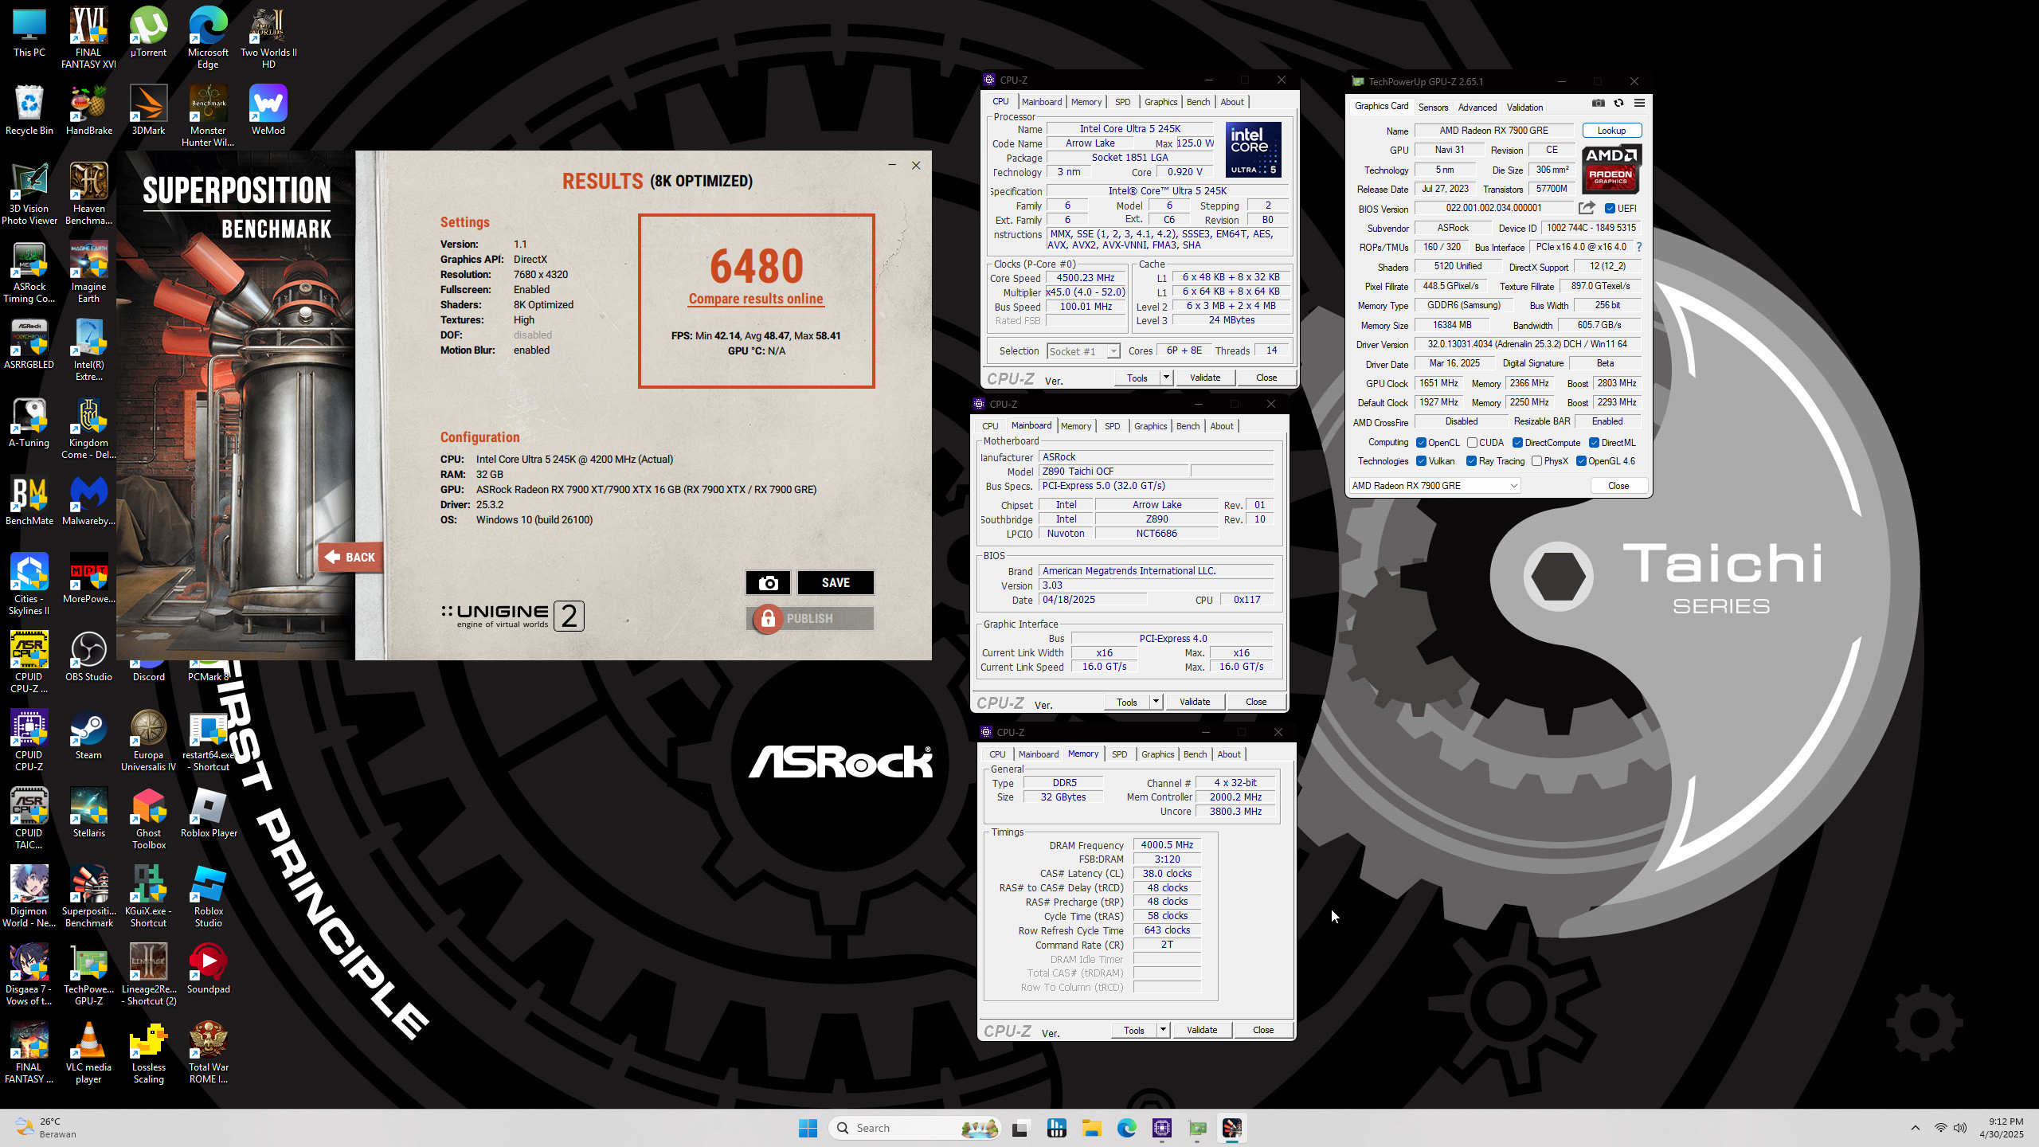Expand Tools arrow in Mainboard CPU-Z window

(x=1156, y=702)
